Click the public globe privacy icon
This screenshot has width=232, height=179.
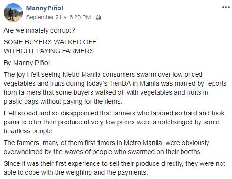99,17
